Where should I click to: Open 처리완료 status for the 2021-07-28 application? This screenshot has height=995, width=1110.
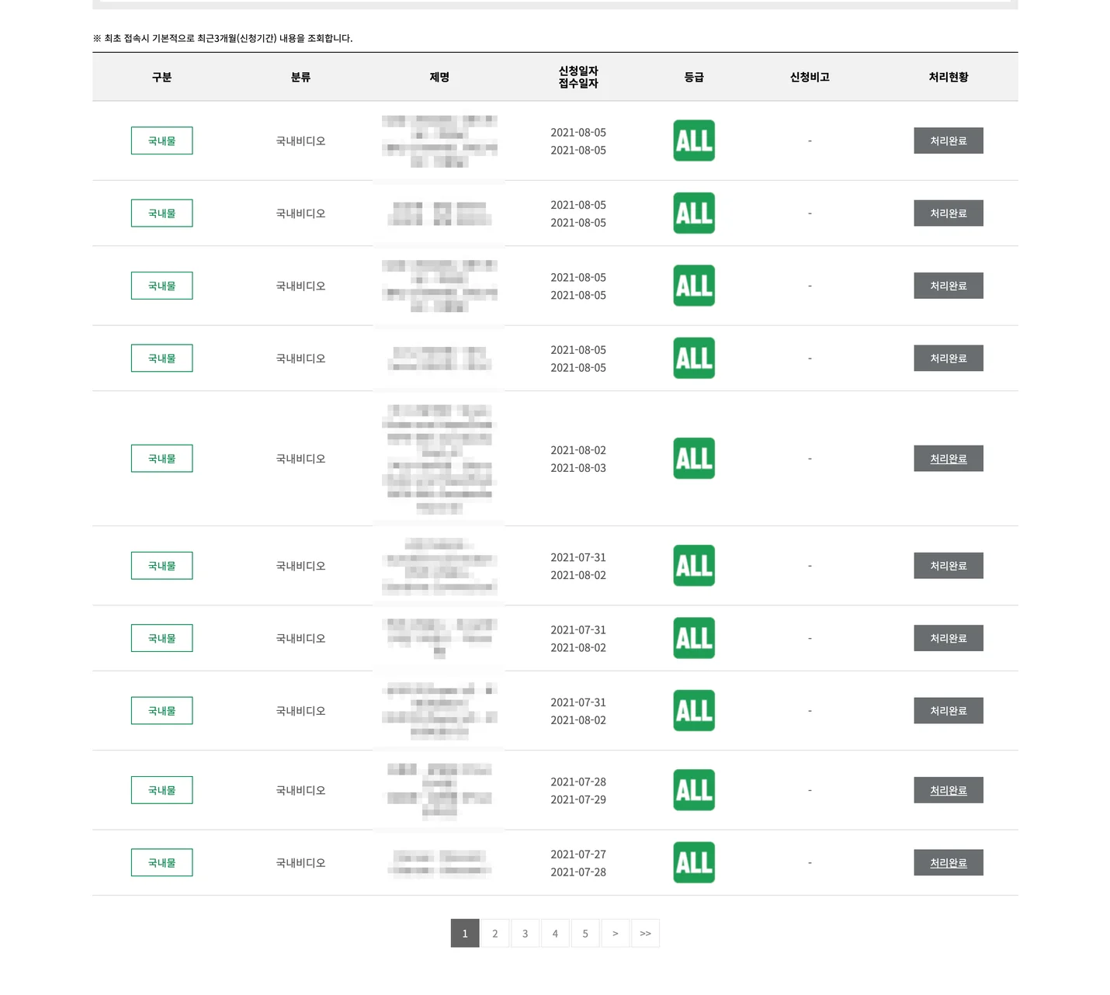tap(949, 790)
